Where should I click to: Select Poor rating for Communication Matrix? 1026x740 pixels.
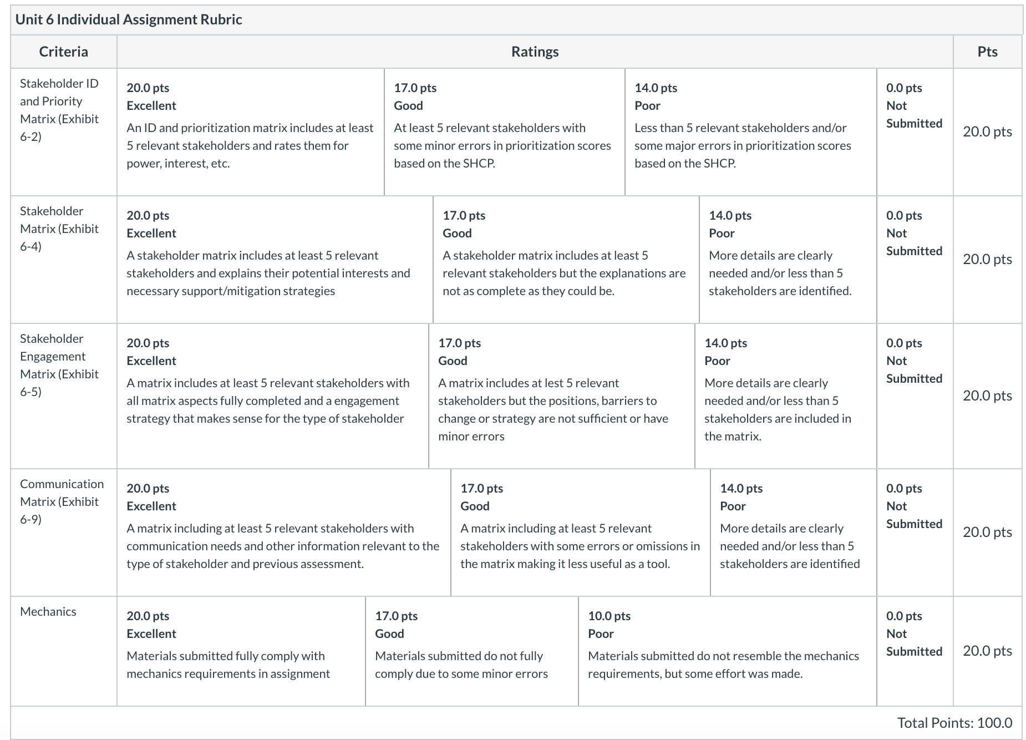pyautogui.click(x=794, y=533)
